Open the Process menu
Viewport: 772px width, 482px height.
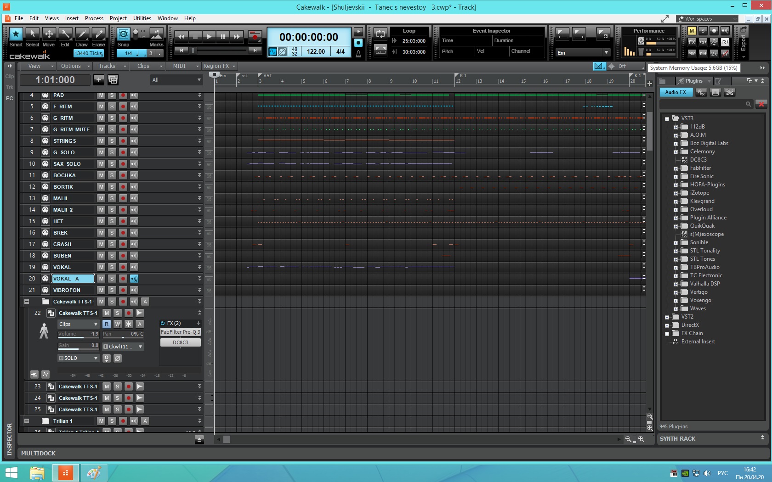click(94, 18)
